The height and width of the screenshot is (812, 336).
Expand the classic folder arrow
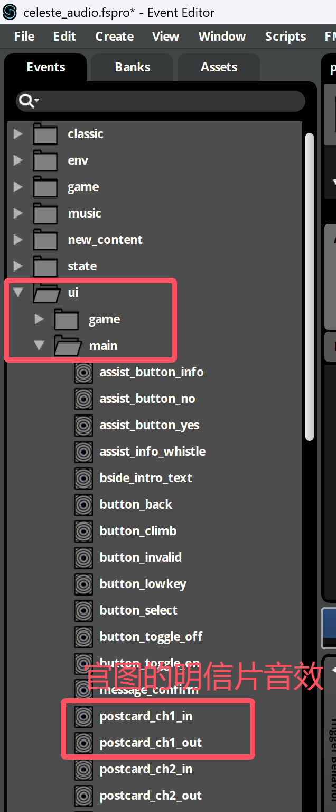click(x=18, y=134)
